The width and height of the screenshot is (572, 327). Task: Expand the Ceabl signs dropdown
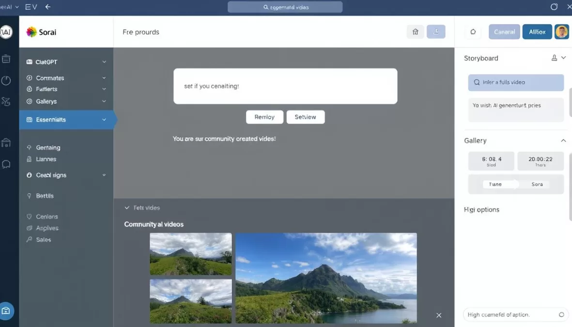tap(104, 175)
